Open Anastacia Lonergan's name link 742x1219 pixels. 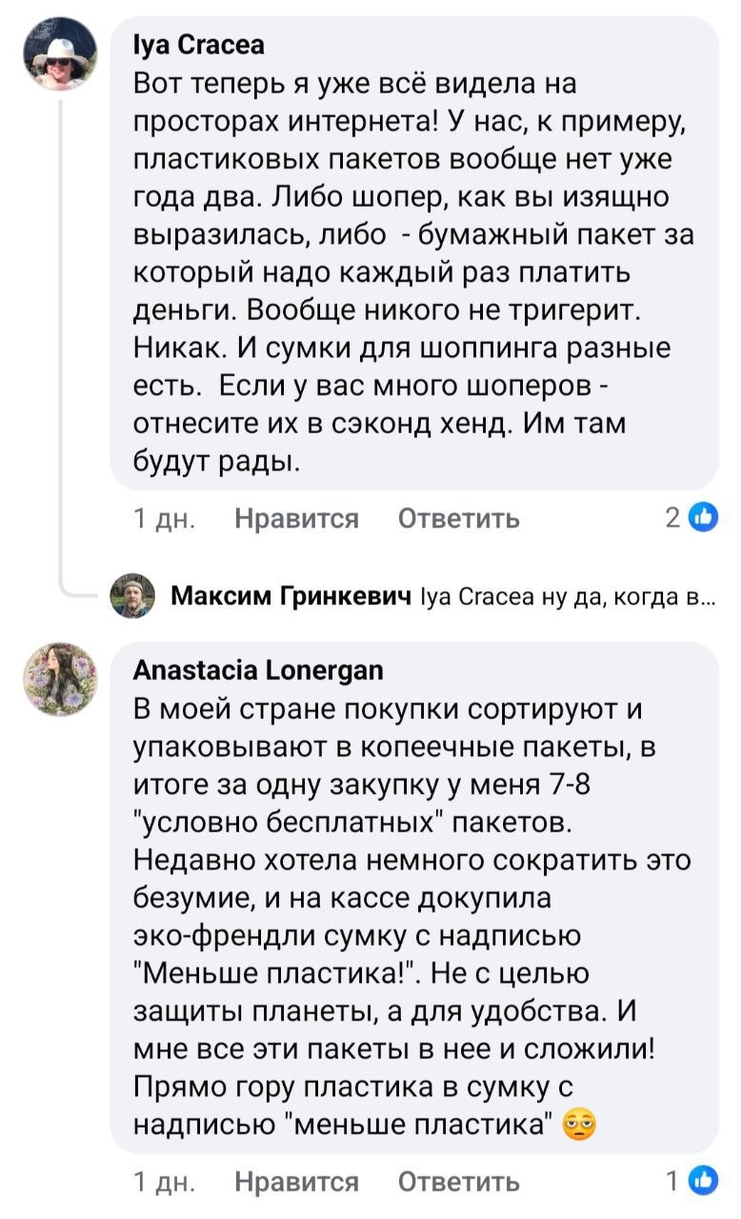tap(259, 670)
